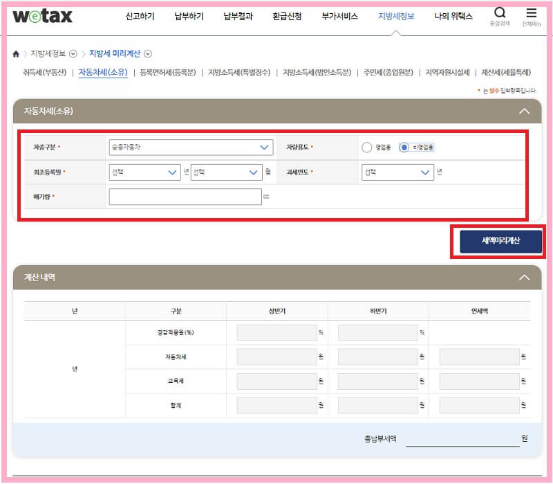The width and height of the screenshot is (553, 484).
Task: Click the 연세액 교육세 amount field
Action: tap(479, 382)
